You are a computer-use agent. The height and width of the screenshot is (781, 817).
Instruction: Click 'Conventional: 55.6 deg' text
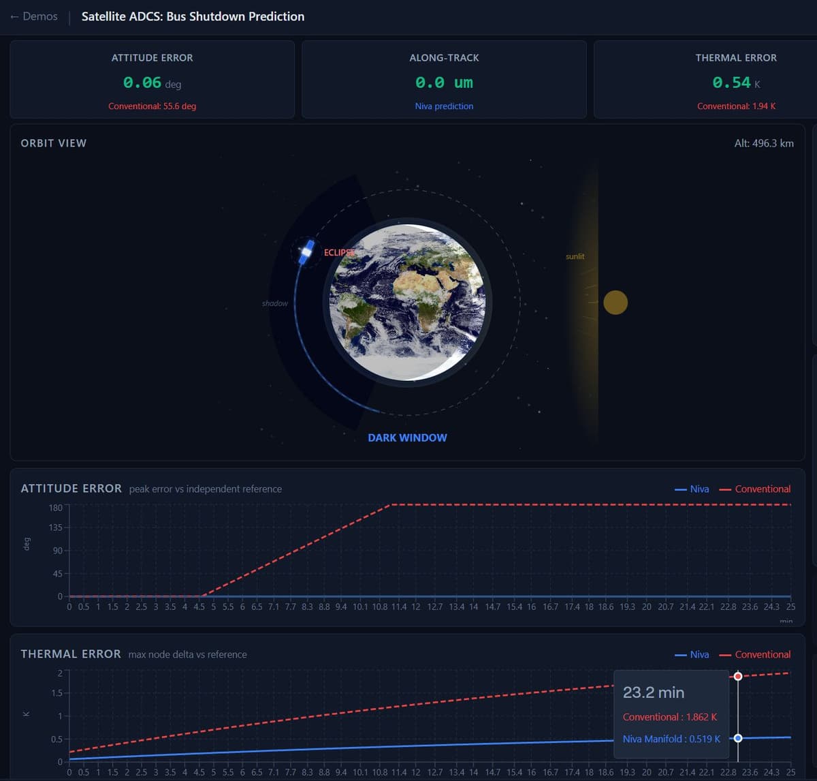pyautogui.click(x=153, y=106)
